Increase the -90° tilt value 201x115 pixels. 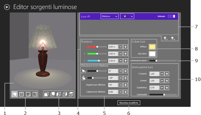(x=125, y=78)
